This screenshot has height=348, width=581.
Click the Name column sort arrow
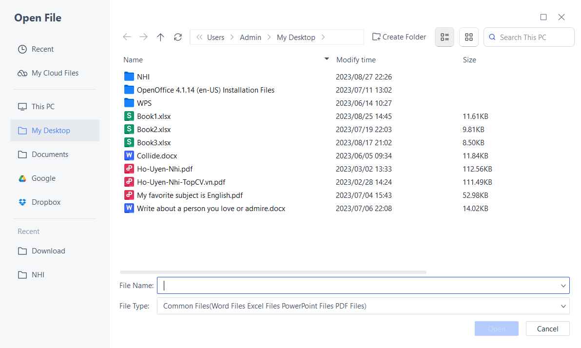tap(327, 58)
